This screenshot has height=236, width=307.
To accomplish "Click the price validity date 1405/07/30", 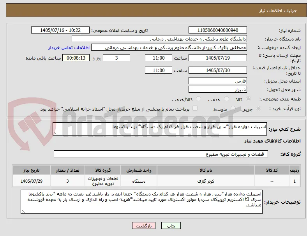I will (x=217, y=70).
